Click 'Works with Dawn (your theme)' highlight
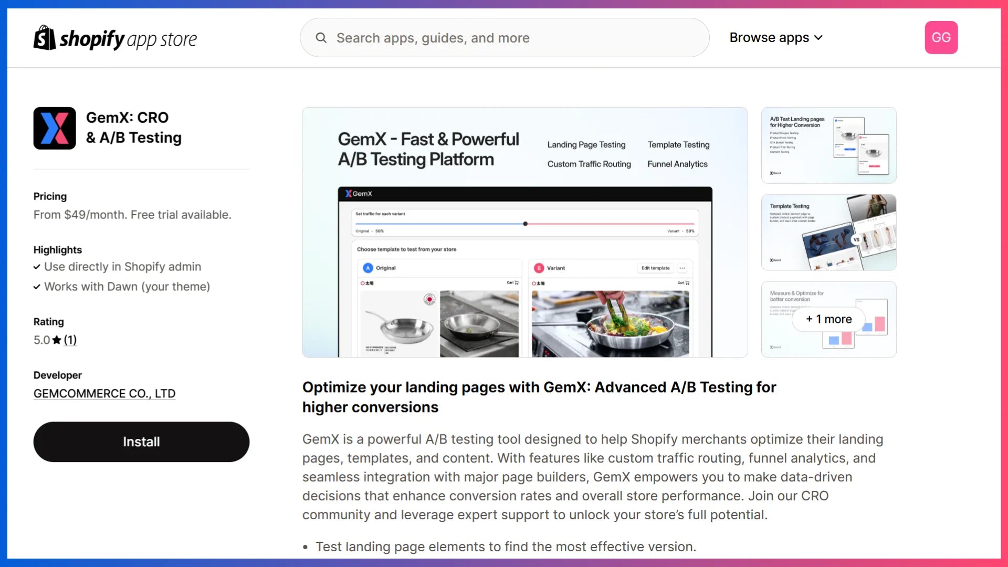The width and height of the screenshot is (1008, 567). (x=127, y=287)
